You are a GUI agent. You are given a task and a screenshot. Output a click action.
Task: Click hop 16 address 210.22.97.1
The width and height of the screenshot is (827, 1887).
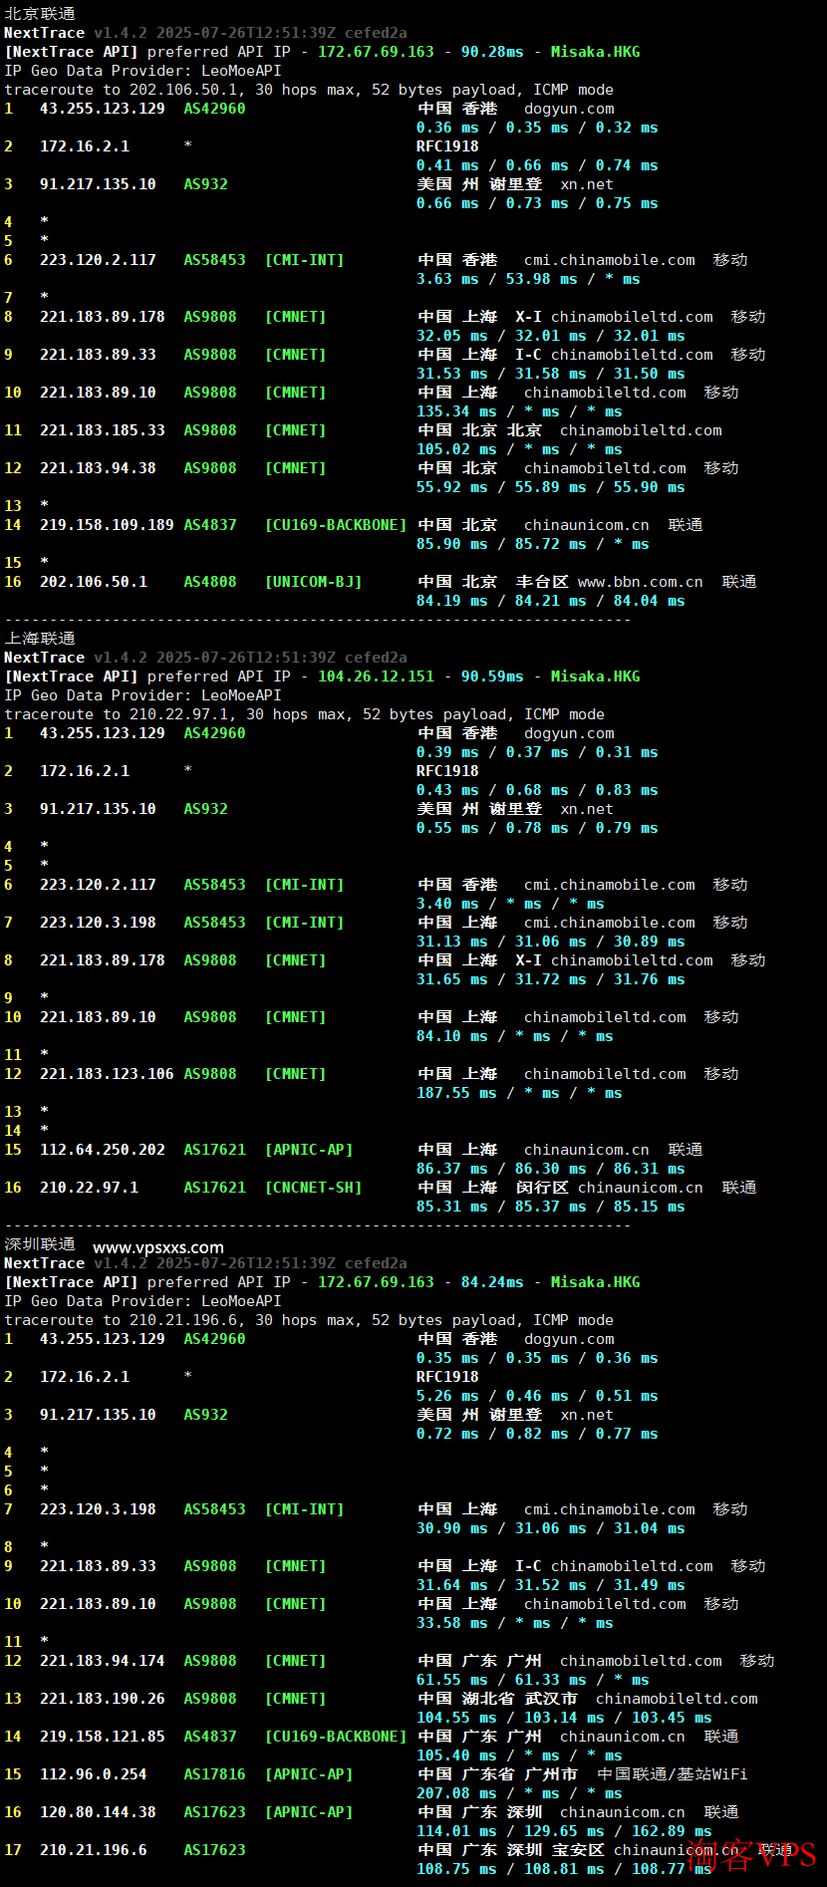pyautogui.click(x=89, y=1188)
